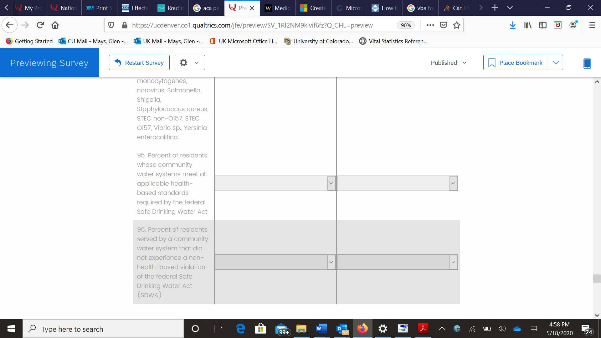
Task: Open Firefox downloads arrow icon
Action: tap(512, 25)
